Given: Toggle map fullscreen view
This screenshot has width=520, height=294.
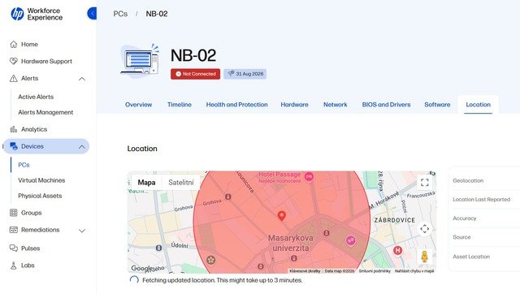Looking at the screenshot, I should point(424,182).
